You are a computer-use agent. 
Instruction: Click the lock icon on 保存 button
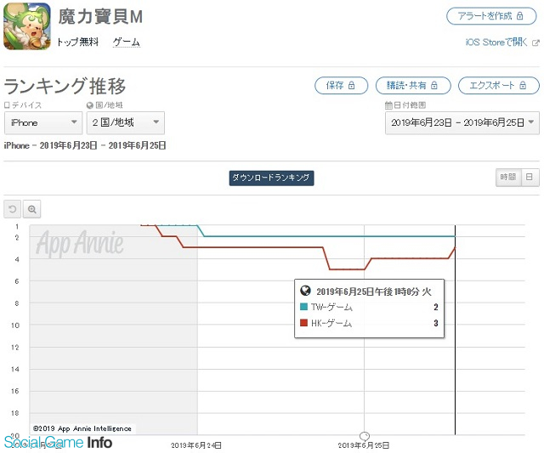click(x=352, y=86)
